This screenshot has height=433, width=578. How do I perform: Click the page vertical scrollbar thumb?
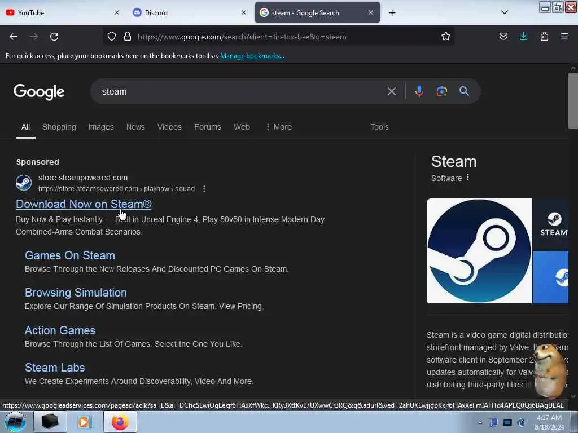pos(573,101)
